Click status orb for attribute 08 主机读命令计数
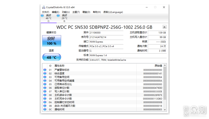 pyautogui.click(x=45, y=95)
